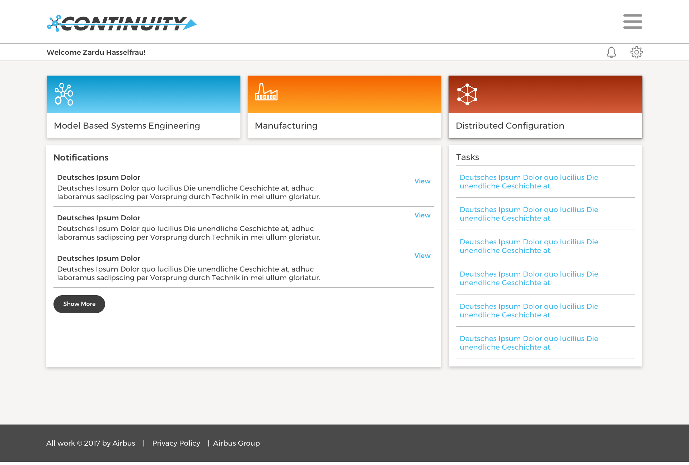Open the Airbus Group footer link
Image resolution: width=689 pixels, height=465 pixels.
click(236, 443)
